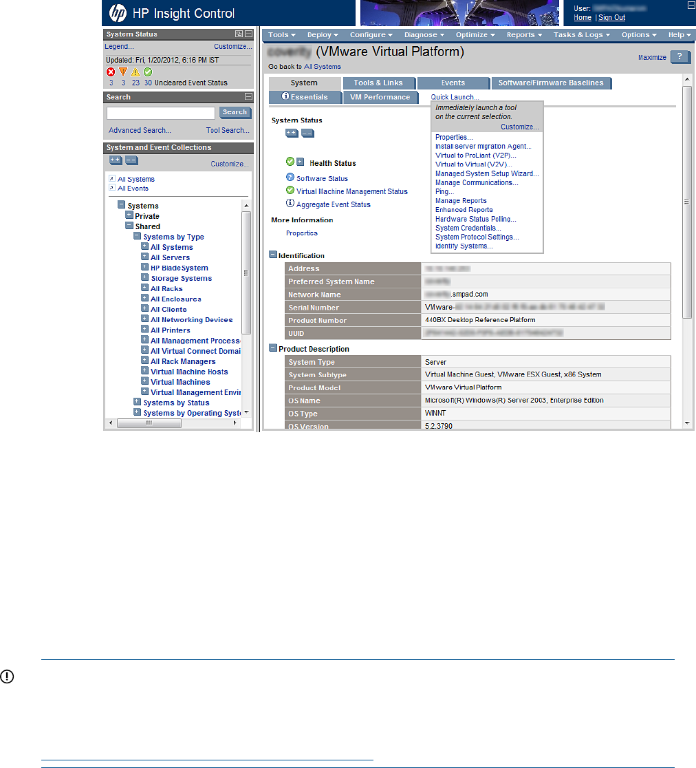The image size is (696, 768).
Task: Click expand-all icon in System and Event Collections
Action: 116,160
